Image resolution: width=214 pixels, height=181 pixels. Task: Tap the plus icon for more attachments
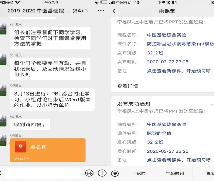pos(102,173)
